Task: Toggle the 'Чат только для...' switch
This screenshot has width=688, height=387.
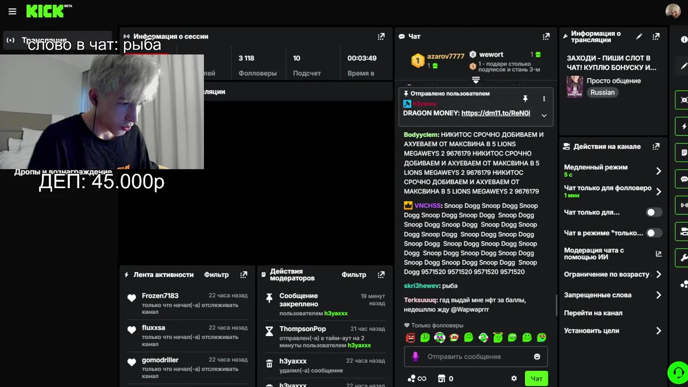Action: coord(654,212)
